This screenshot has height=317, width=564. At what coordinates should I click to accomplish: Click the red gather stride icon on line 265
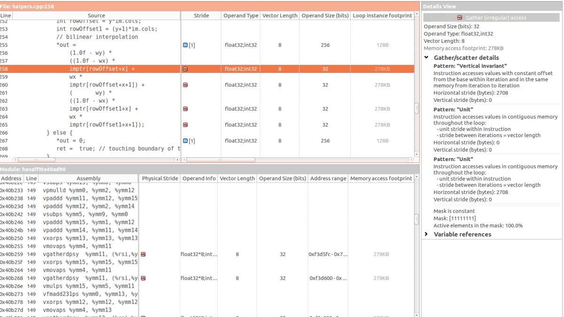[x=185, y=124]
